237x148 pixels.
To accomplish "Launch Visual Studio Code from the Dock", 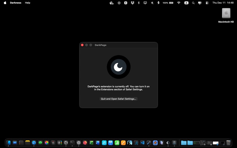I will (x=142, y=143).
